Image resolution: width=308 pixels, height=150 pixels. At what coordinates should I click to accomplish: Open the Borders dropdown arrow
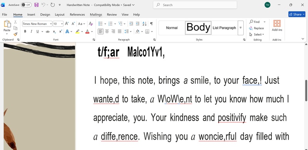(x=152, y=31)
